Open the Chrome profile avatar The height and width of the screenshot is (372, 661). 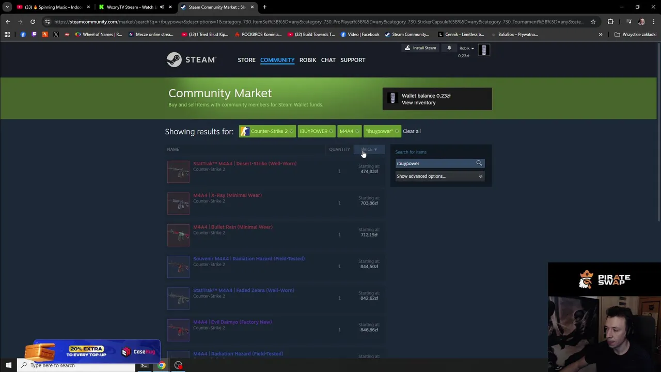click(x=641, y=22)
